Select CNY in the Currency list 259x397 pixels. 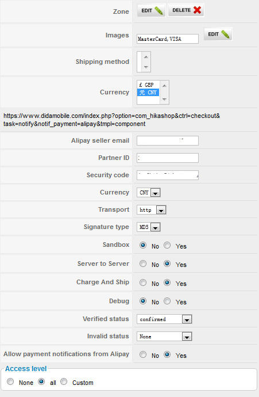[x=148, y=93]
